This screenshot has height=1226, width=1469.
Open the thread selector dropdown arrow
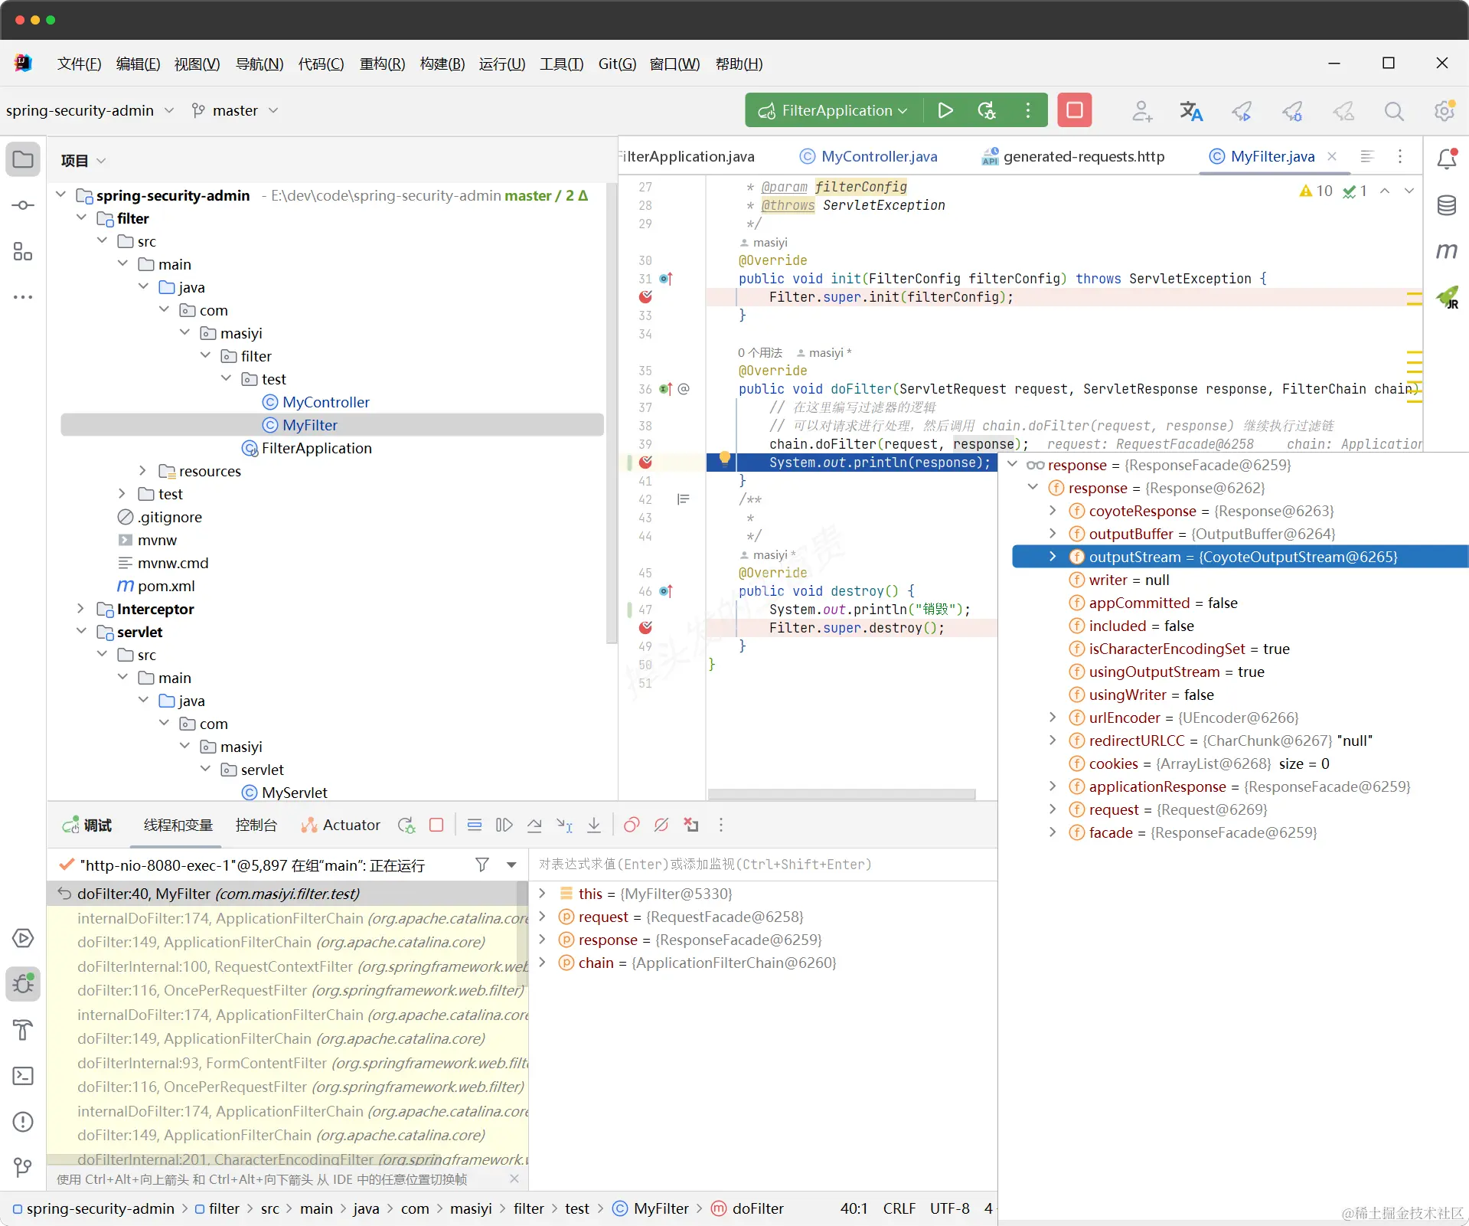(511, 865)
